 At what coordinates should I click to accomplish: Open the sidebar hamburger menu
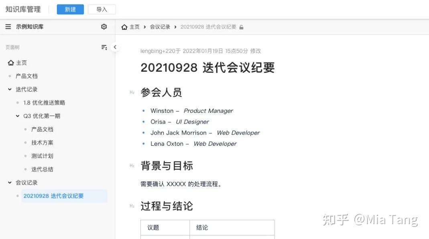pyautogui.click(x=8, y=26)
